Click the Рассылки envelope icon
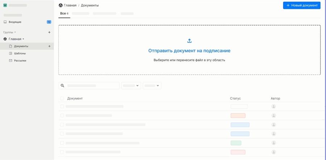Image resolution: width=326 pixels, height=160 pixels. point(11,61)
